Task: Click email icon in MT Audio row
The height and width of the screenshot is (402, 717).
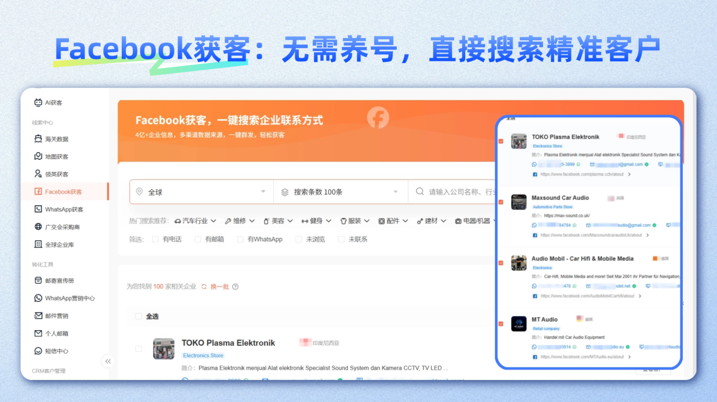Action: (588, 347)
